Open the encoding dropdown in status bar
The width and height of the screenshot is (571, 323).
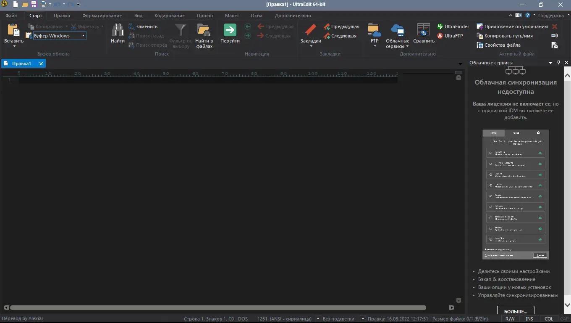click(x=318, y=319)
